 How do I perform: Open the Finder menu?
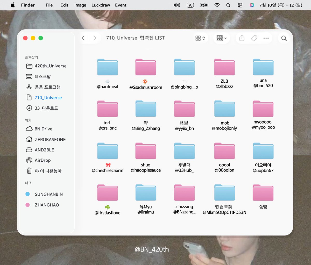tap(28, 5)
